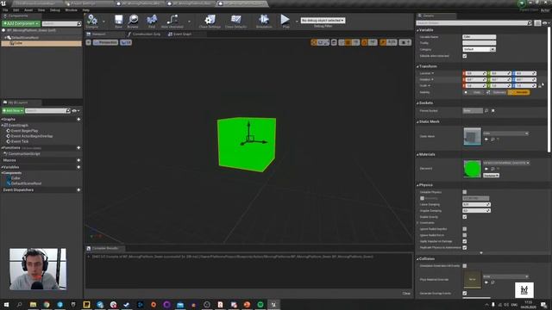Add a new function with plus icon

78,148
